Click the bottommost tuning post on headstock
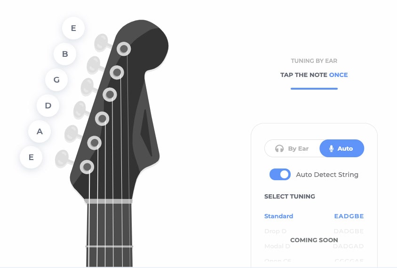 click(87, 167)
